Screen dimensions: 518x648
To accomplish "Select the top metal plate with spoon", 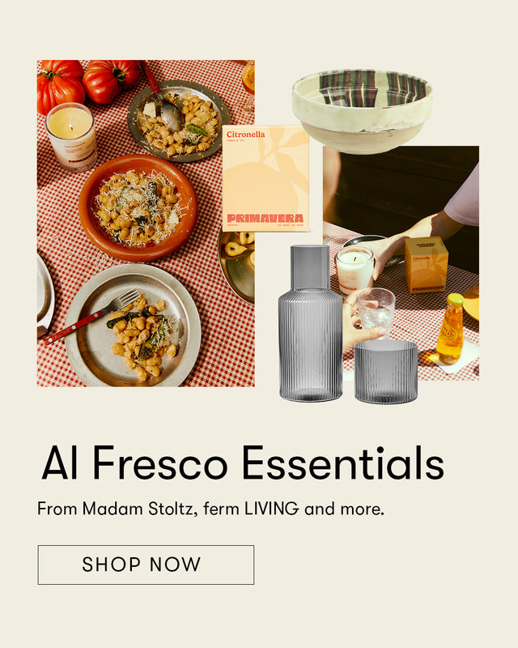I will click(178, 121).
